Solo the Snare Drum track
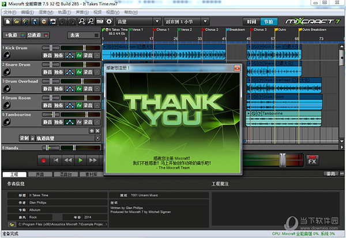The width and height of the screenshot is (346, 238). 59,72
